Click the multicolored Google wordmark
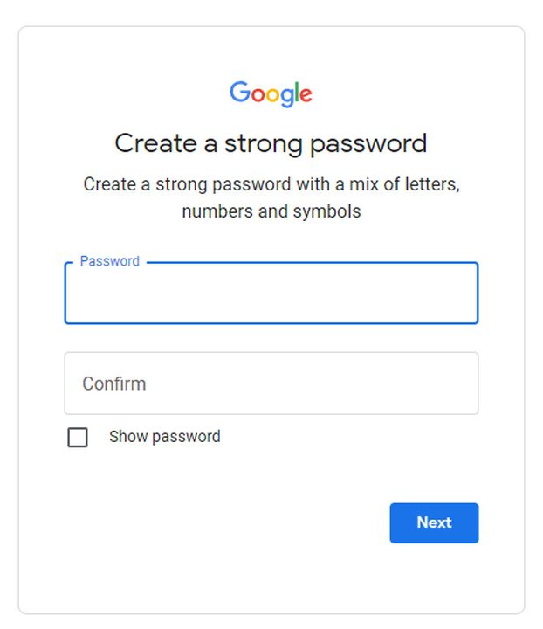The image size is (543, 629). click(271, 93)
